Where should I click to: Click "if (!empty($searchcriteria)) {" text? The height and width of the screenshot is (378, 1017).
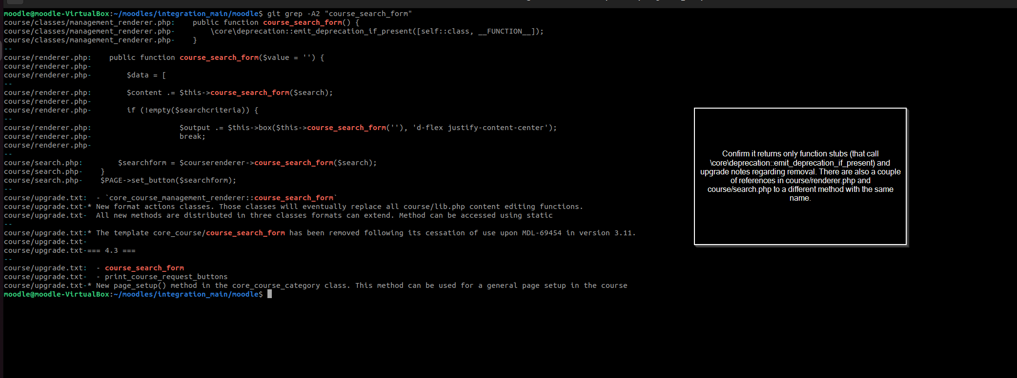[193, 110]
